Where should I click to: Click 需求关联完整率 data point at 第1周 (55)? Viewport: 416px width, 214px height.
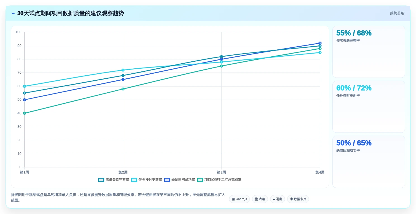(25, 93)
